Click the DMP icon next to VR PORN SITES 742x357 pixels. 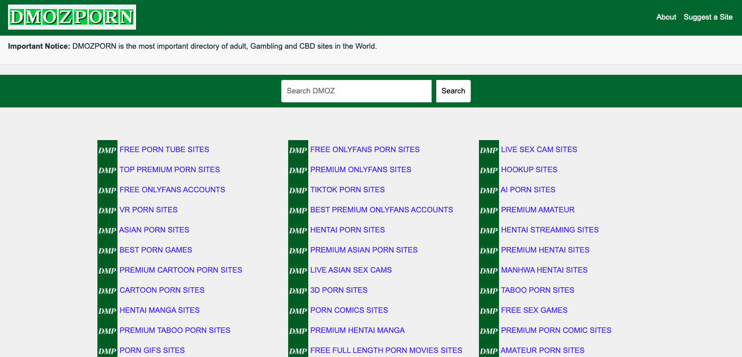click(x=107, y=210)
